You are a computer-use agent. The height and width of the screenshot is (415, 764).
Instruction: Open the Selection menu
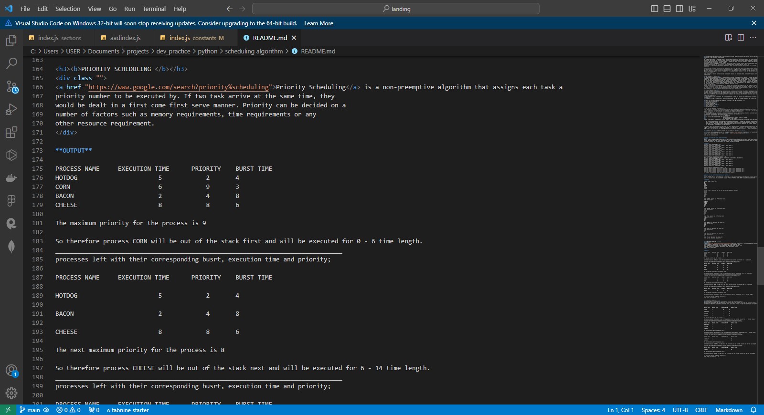tap(68, 9)
